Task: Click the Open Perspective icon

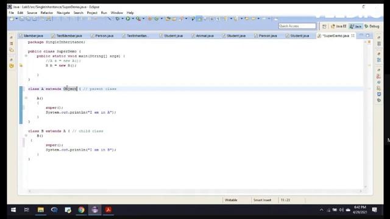Action: (x=324, y=26)
